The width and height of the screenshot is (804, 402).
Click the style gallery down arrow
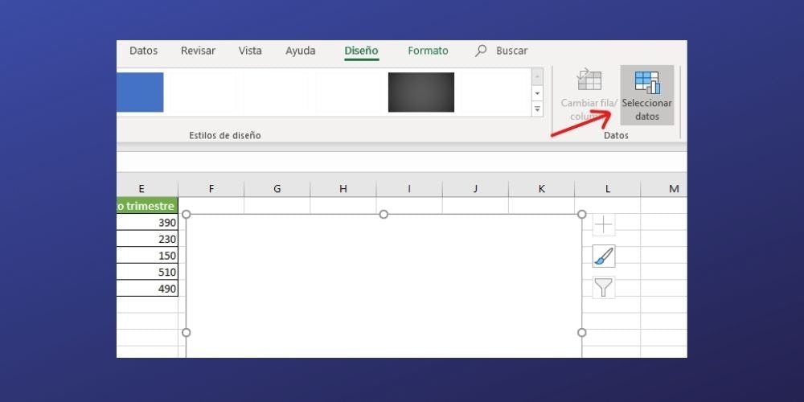537,93
